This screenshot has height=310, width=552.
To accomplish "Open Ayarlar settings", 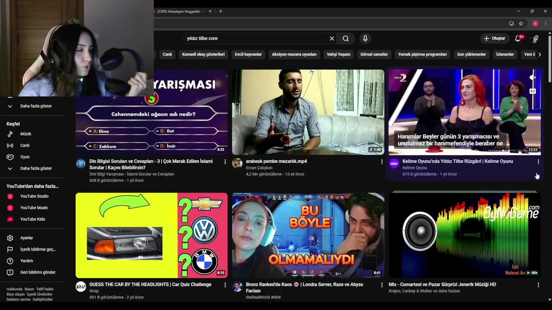I will [x=33, y=238].
